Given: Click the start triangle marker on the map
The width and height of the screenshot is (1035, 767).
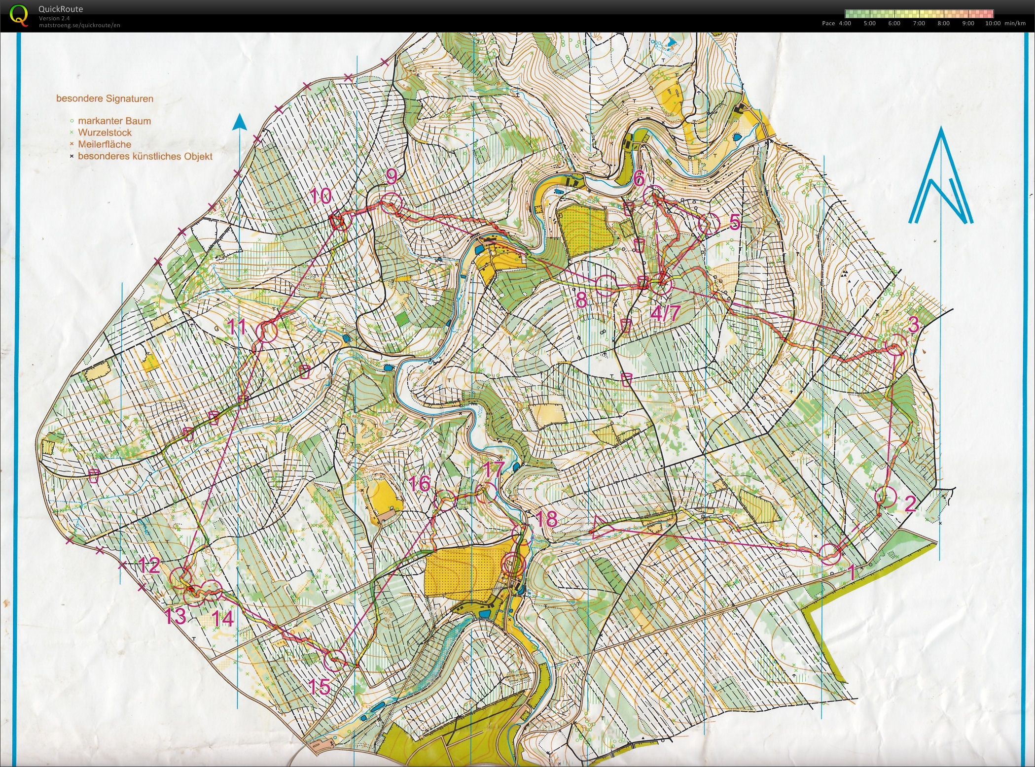Looking at the screenshot, I should 602,528.
